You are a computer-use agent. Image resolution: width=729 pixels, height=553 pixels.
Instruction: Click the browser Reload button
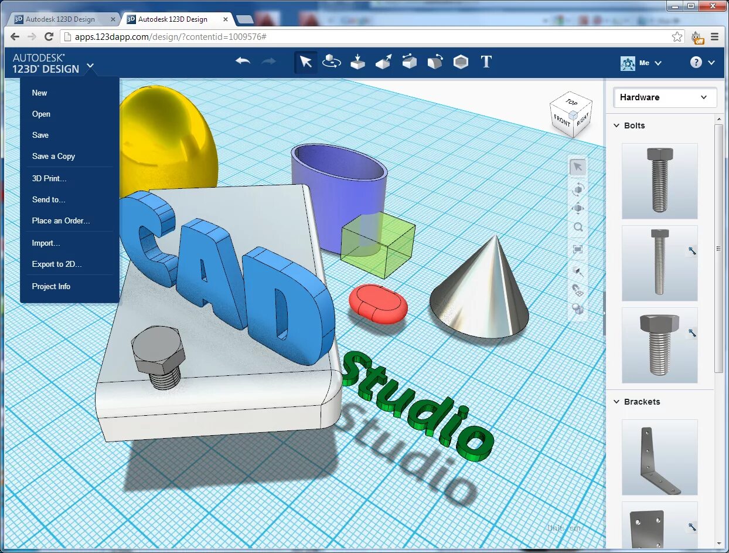[x=49, y=36]
